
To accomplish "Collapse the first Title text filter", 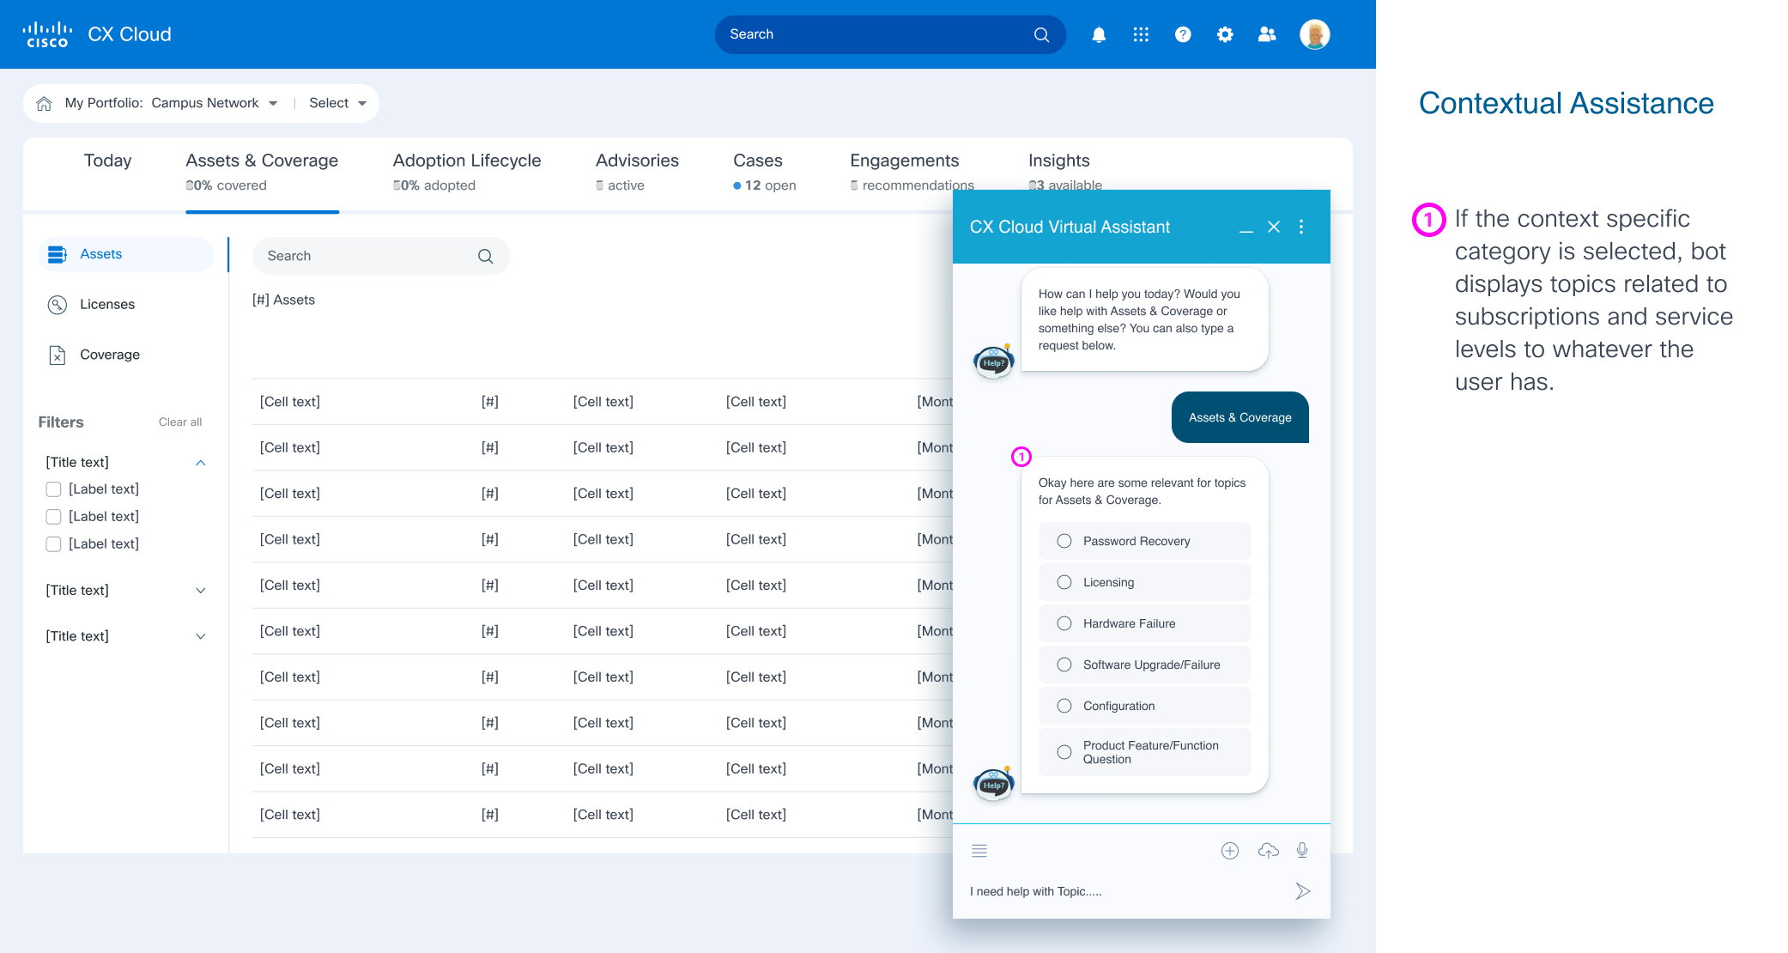I will coord(200,463).
